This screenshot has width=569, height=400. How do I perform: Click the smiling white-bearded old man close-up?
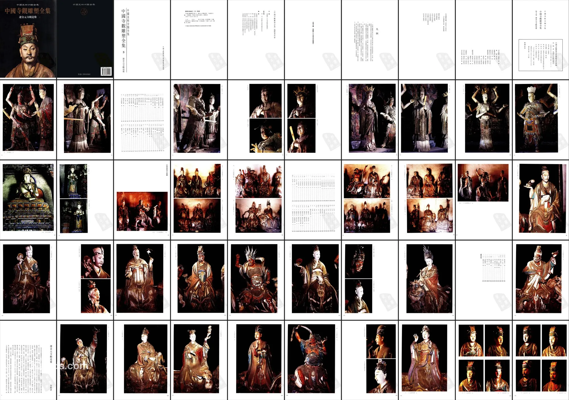[x=96, y=296]
